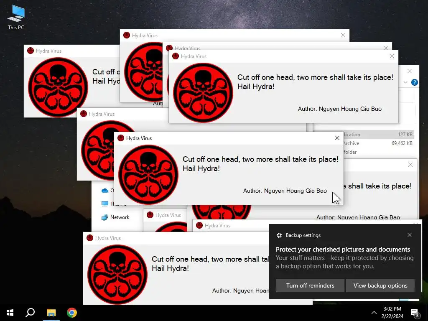
Task: Click OneDrive cloud icon in File Explorer sidebar
Action: (105, 191)
